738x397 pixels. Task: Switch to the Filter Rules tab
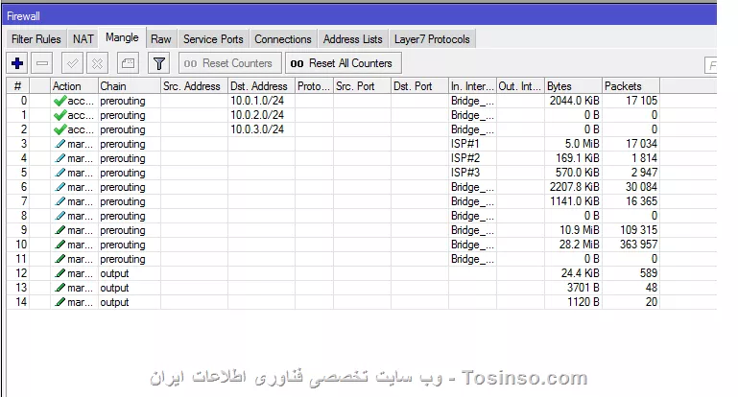coord(36,39)
